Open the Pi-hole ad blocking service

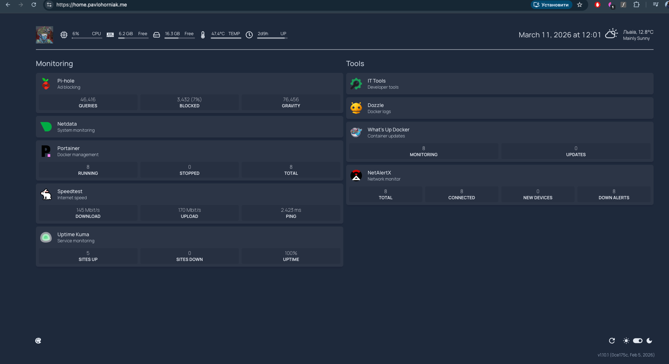pos(66,83)
